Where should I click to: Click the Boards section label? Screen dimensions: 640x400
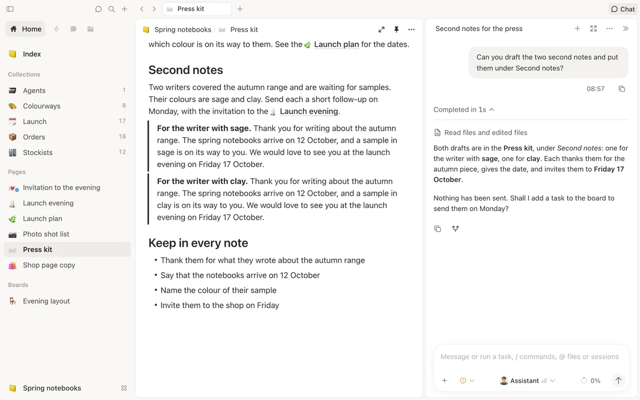(x=18, y=285)
